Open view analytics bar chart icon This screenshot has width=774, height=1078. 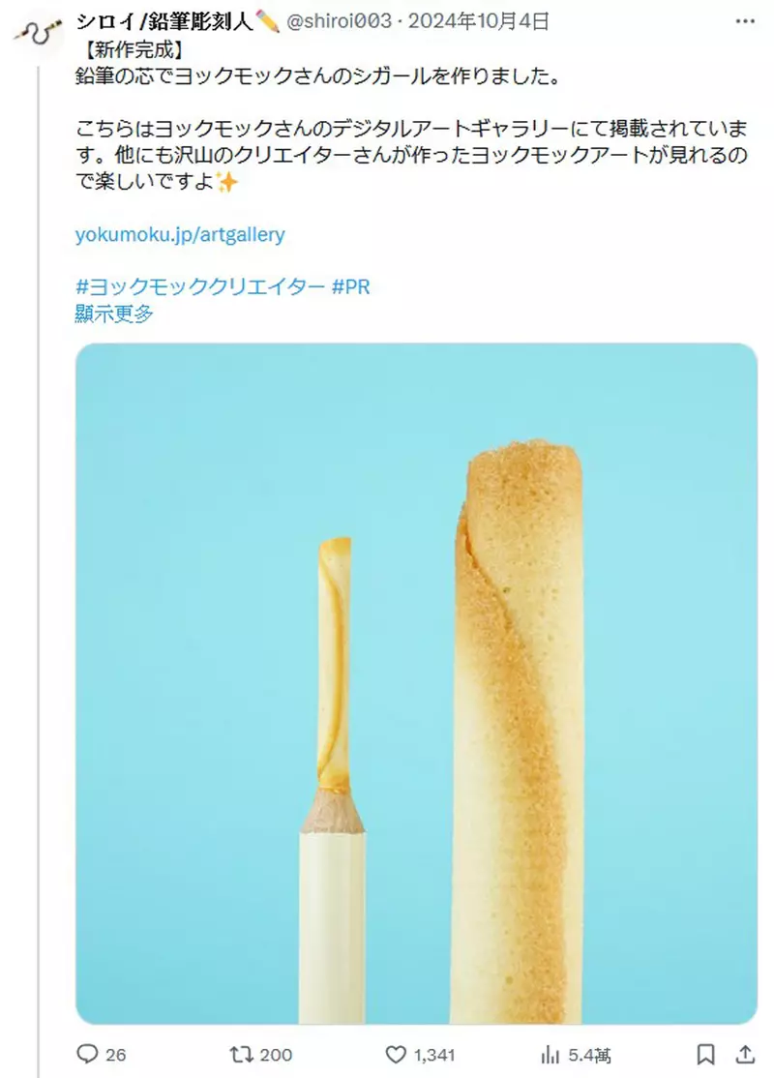pyautogui.click(x=551, y=1054)
